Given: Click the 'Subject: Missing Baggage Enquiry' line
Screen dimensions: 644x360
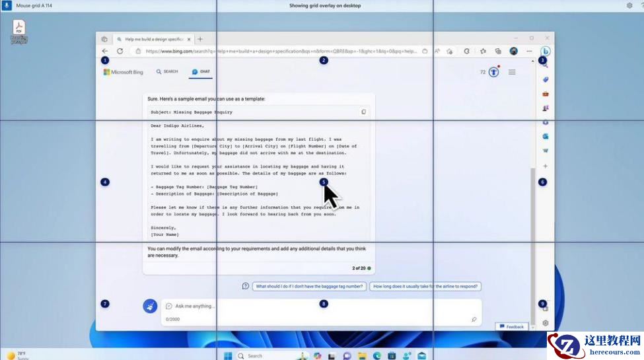Looking at the screenshot, I should (192, 112).
